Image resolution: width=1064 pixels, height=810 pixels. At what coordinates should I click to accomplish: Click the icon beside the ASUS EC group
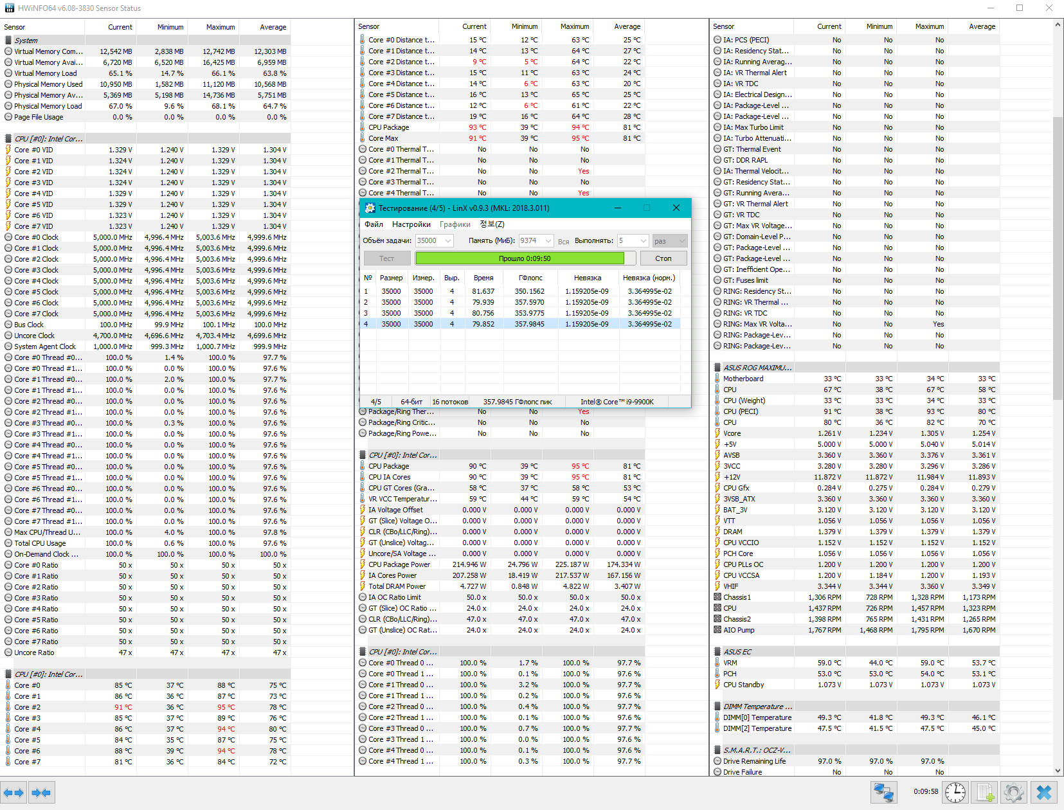(x=717, y=652)
